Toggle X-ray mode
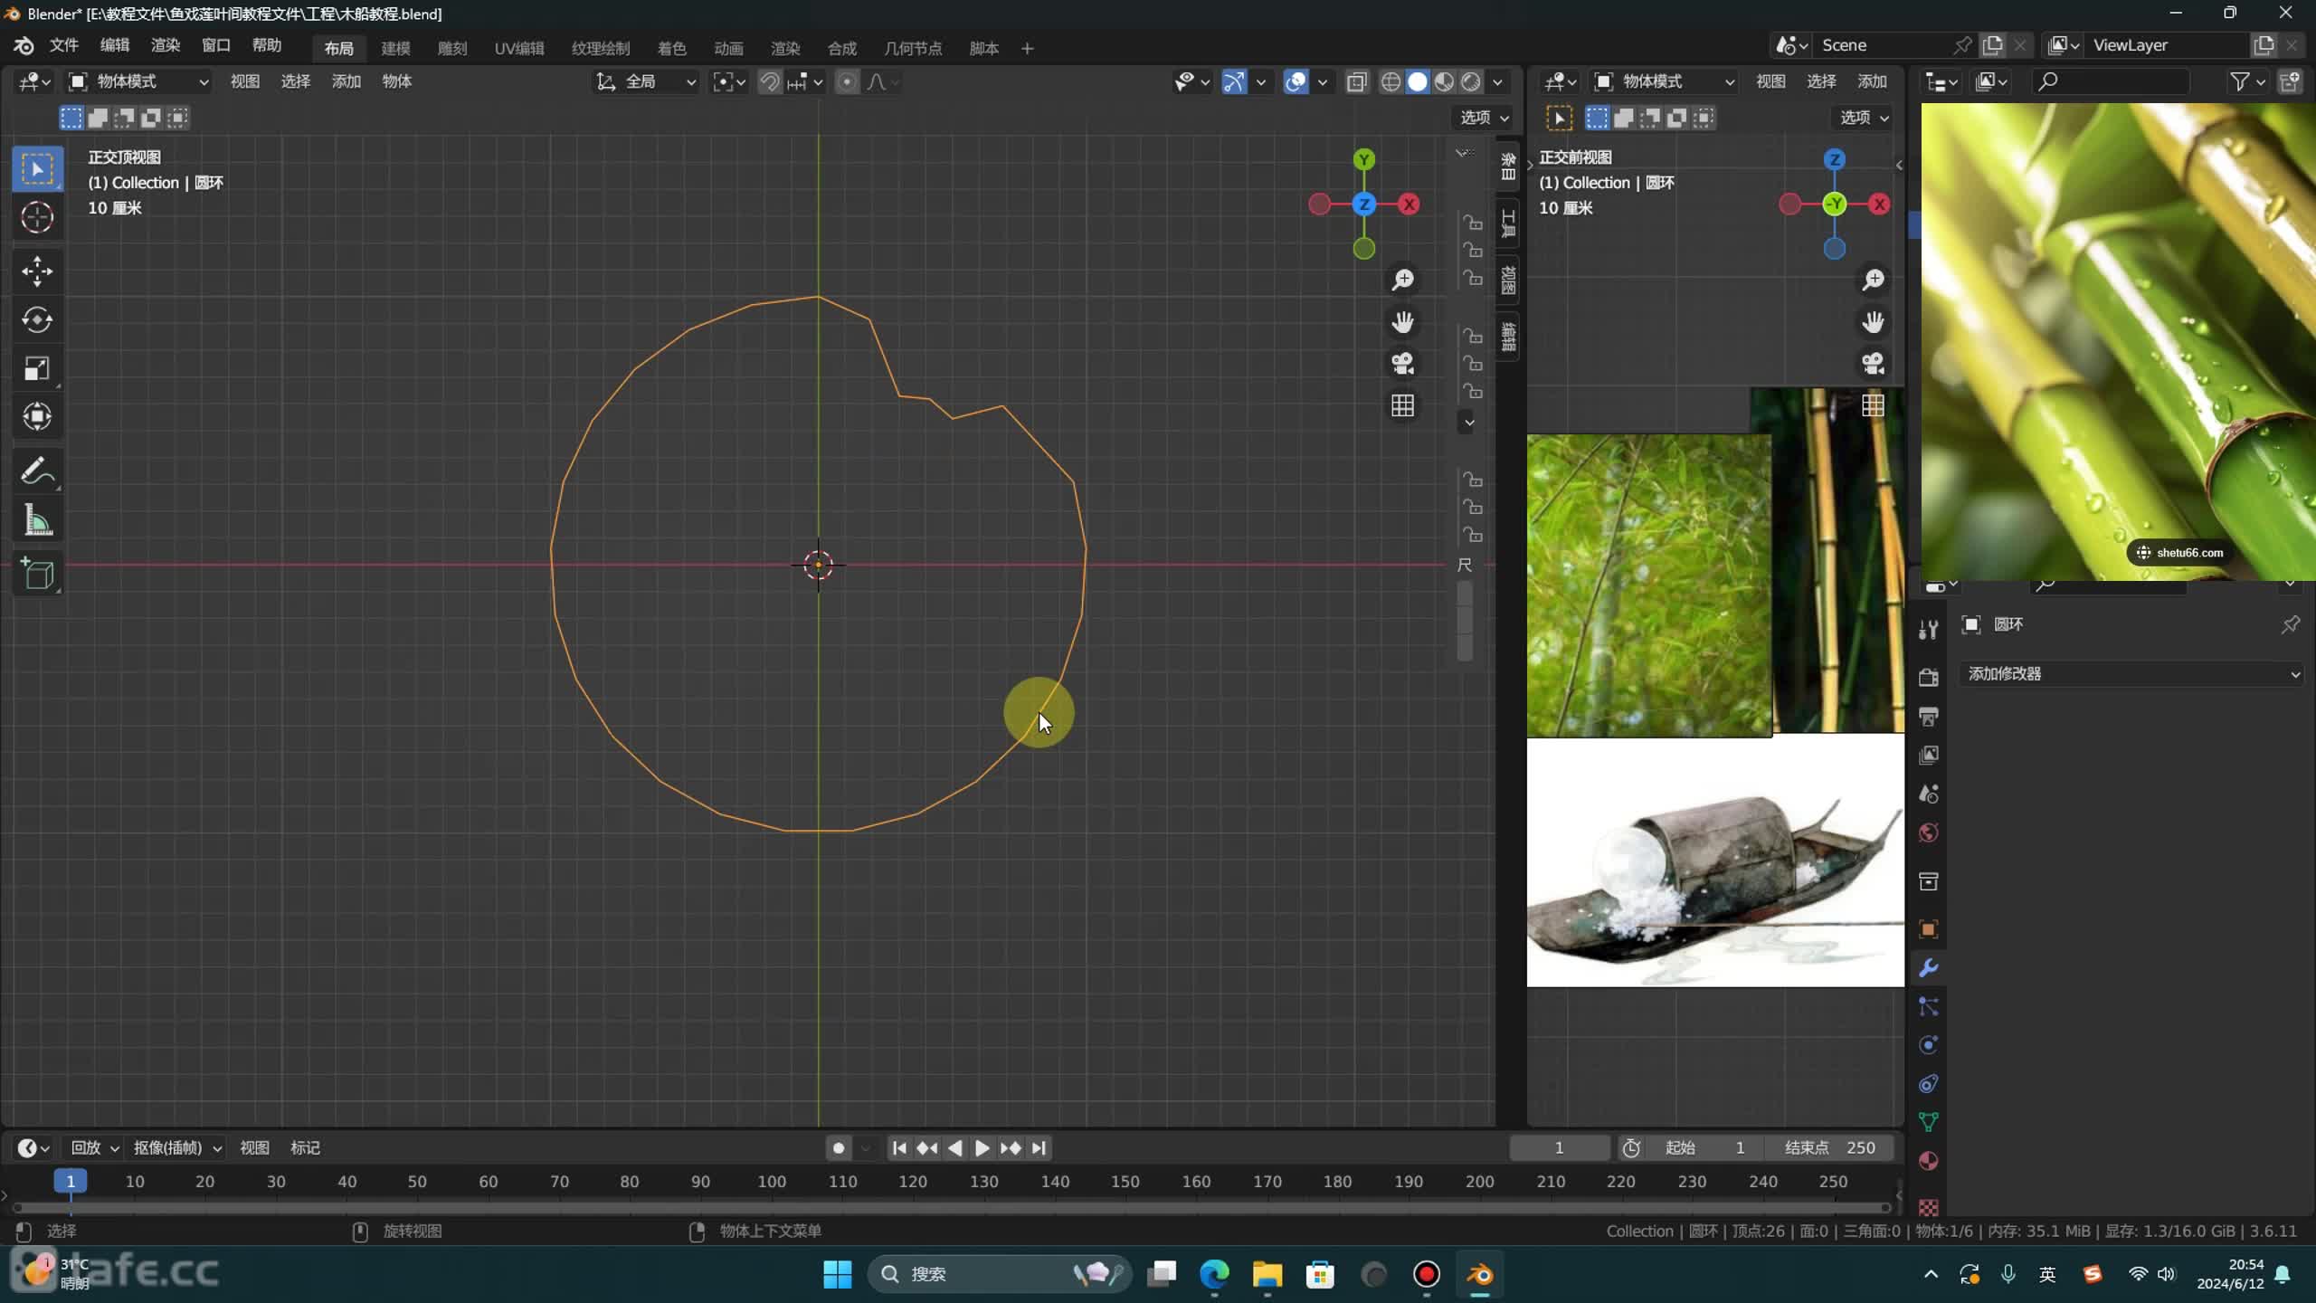The height and width of the screenshot is (1303, 2316). pyautogui.click(x=1356, y=81)
